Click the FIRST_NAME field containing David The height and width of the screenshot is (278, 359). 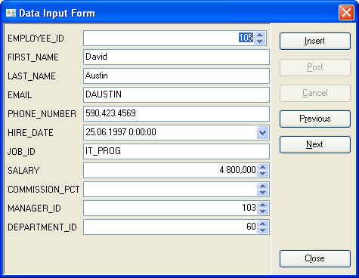point(176,57)
